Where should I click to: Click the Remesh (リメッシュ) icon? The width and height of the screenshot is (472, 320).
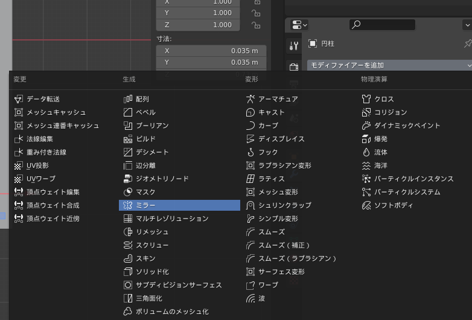click(128, 232)
